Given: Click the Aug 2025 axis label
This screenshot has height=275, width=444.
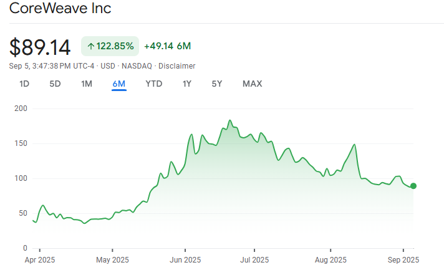Looking at the screenshot, I should click(330, 259).
